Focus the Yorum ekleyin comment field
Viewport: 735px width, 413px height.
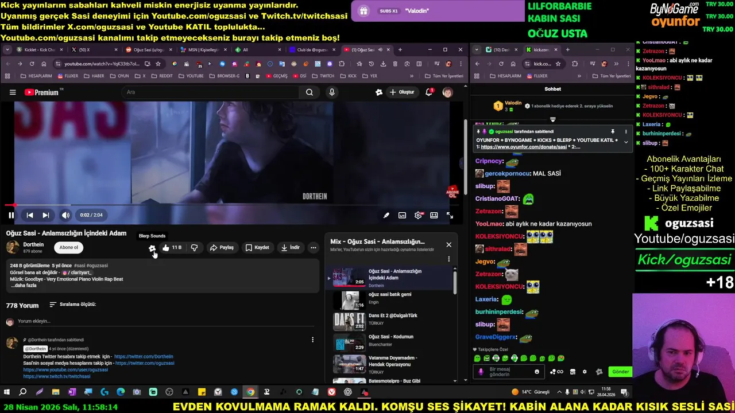167,321
